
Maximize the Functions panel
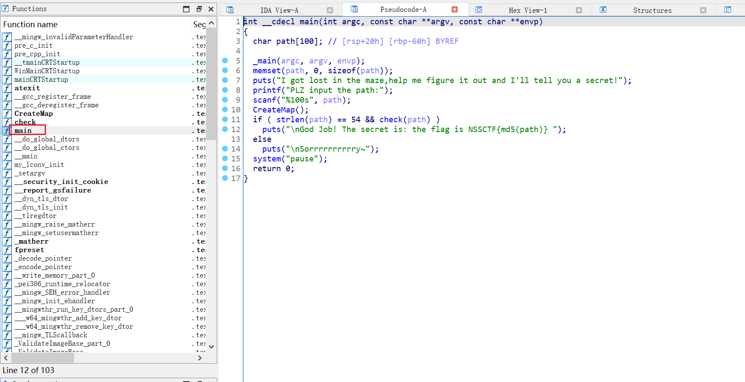(x=186, y=9)
